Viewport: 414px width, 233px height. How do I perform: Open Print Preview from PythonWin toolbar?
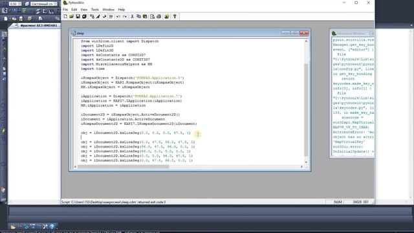[x=153, y=16]
